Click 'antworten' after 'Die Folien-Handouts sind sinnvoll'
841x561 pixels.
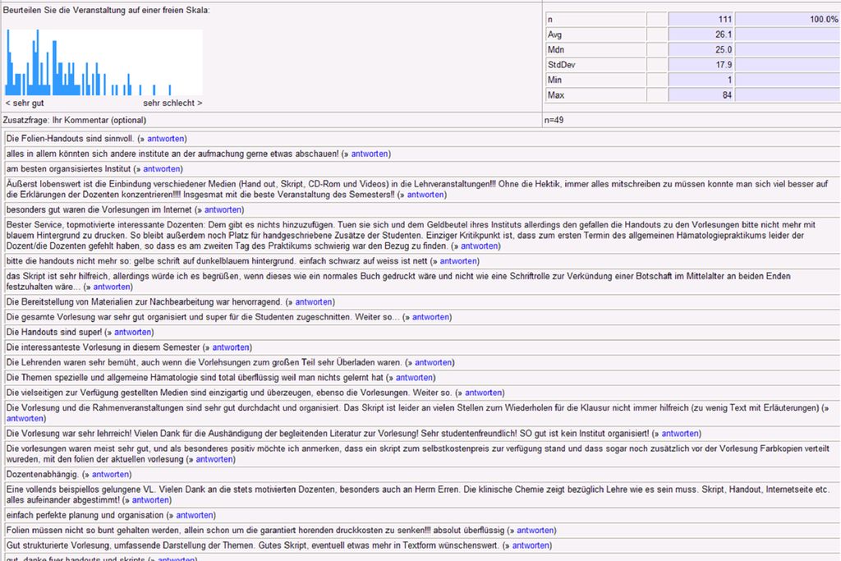click(x=166, y=139)
